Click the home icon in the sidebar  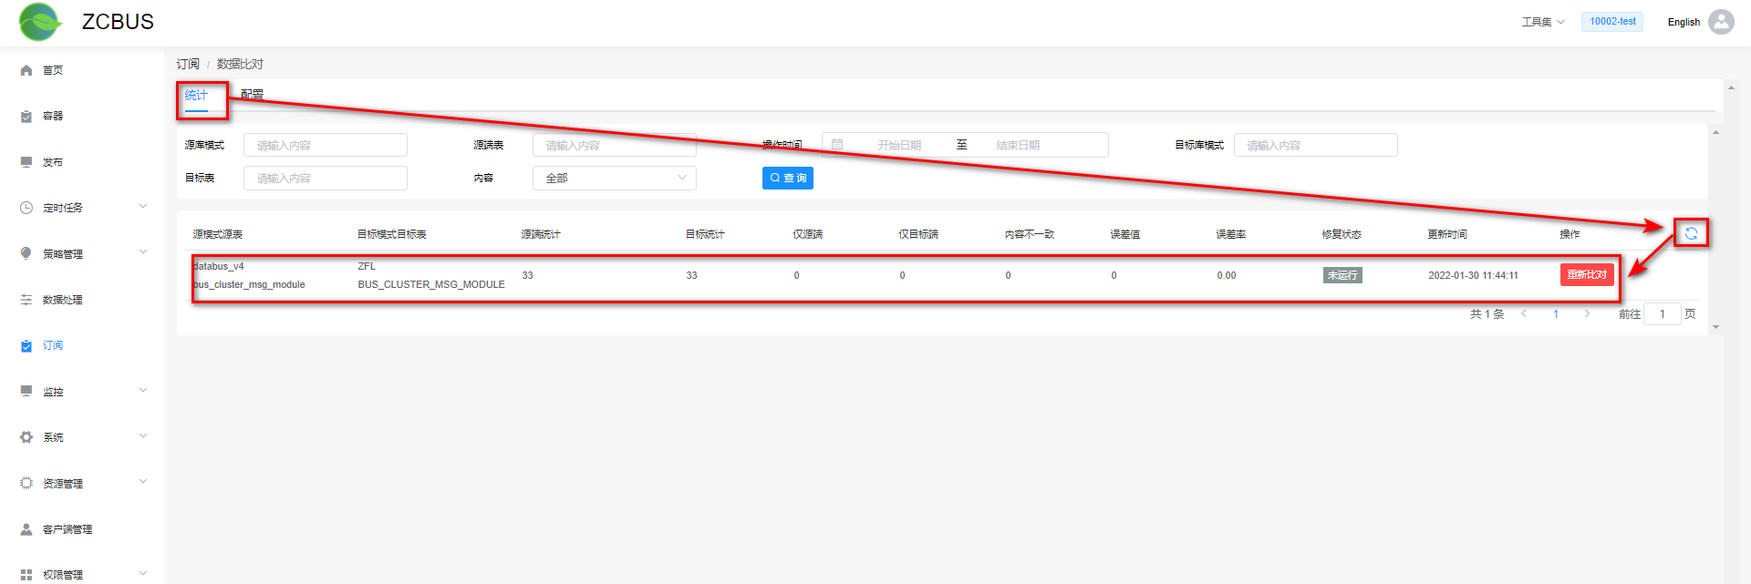(x=26, y=70)
